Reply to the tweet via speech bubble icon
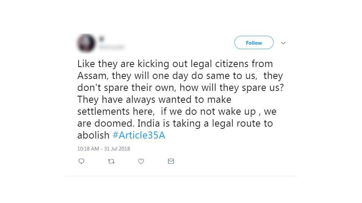 click(x=81, y=161)
